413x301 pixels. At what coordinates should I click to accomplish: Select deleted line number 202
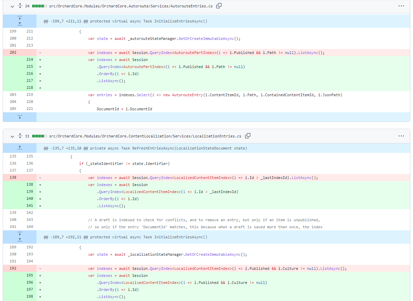[13, 53]
